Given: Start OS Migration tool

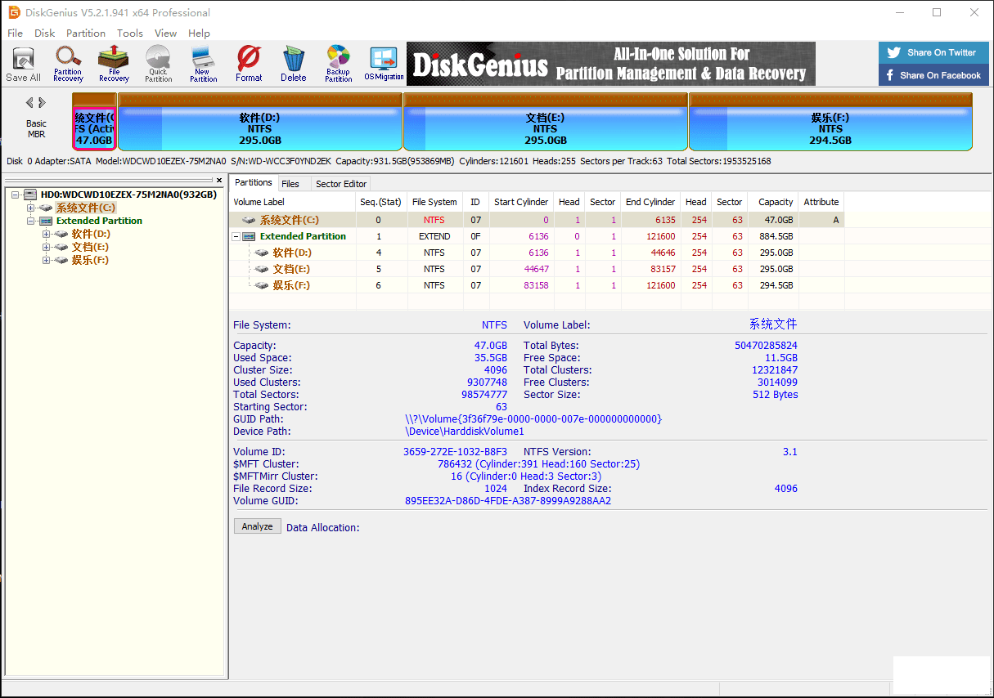Looking at the screenshot, I should point(384,64).
